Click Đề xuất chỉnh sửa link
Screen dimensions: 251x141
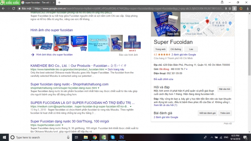pos(163,79)
